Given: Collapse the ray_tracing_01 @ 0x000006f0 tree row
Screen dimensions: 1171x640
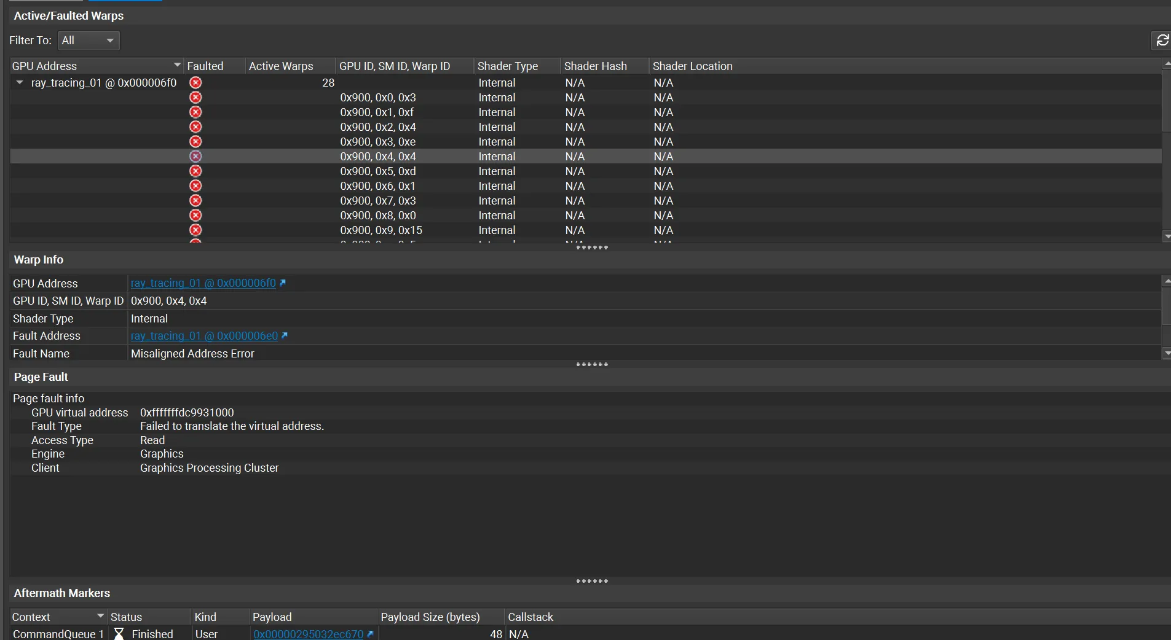Looking at the screenshot, I should (x=20, y=82).
